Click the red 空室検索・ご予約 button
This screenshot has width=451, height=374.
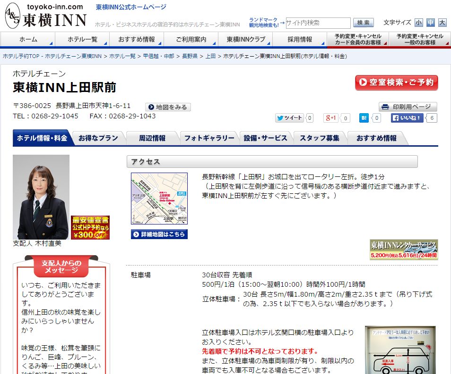point(397,83)
